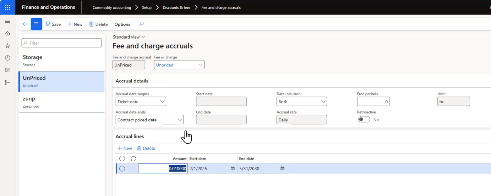Image resolution: width=491 pixels, height=196 pixels.
Task: Expand the Standard view selector
Action: pos(129,37)
